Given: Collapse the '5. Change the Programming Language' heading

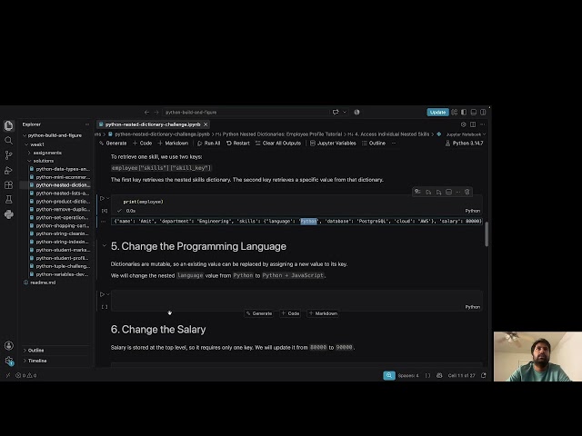Looking at the screenshot, I should (x=105, y=245).
